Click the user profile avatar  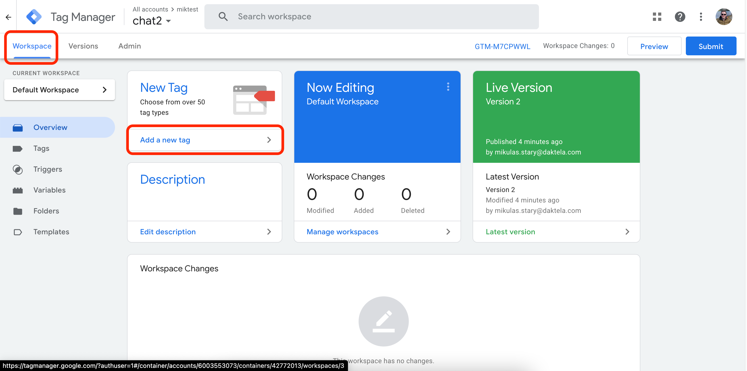click(x=723, y=17)
